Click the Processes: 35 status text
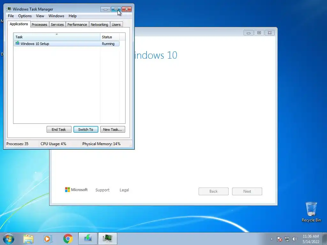Viewport: 327px width, 245px height. click(x=17, y=144)
